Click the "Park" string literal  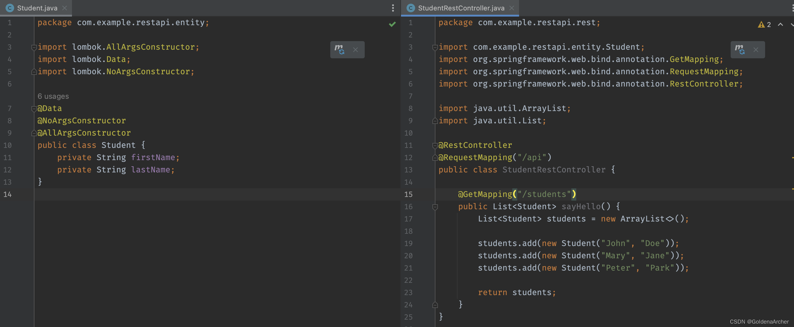click(x=660, y=268)
